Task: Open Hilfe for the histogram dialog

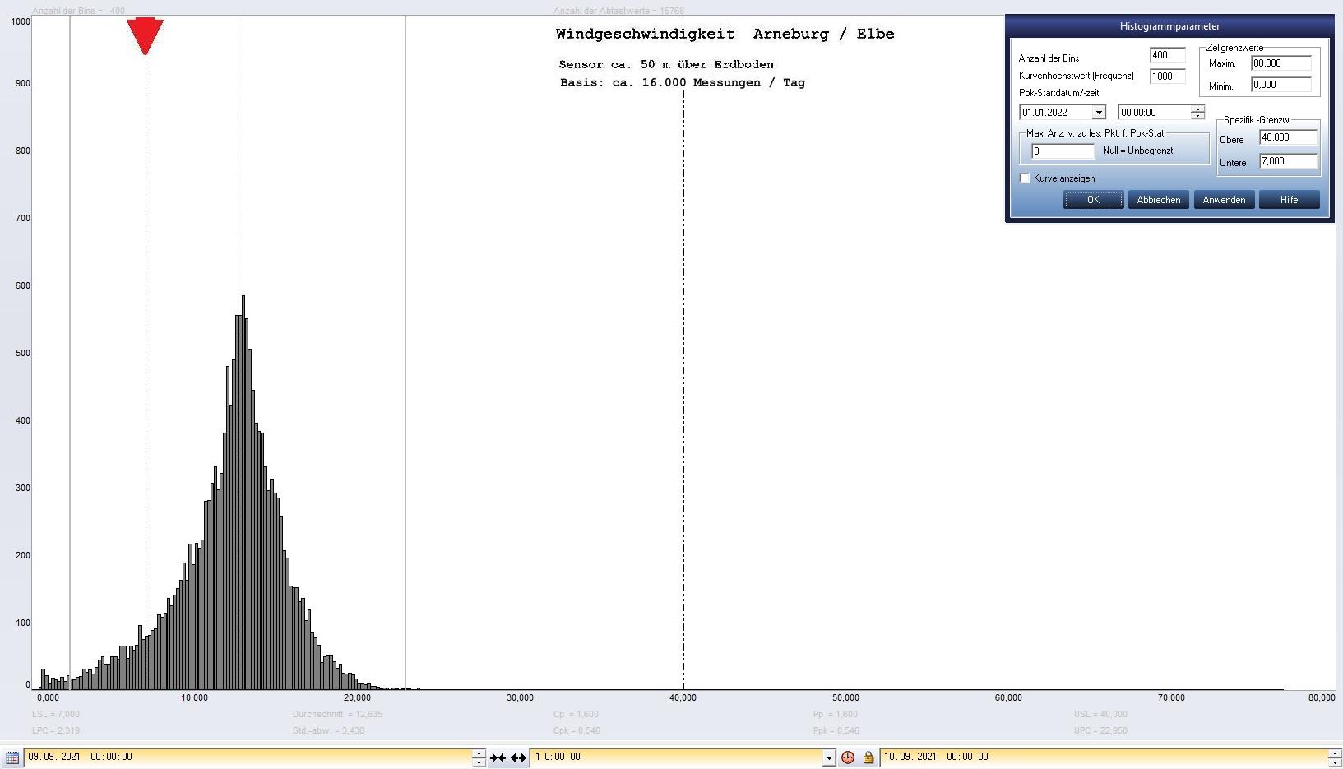Action: click(x=1289, y=200)
